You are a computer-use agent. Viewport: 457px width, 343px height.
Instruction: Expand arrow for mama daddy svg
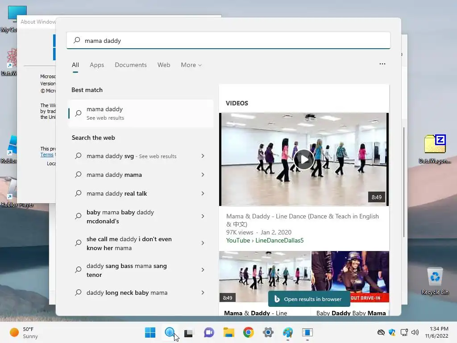tap(203, 156)
